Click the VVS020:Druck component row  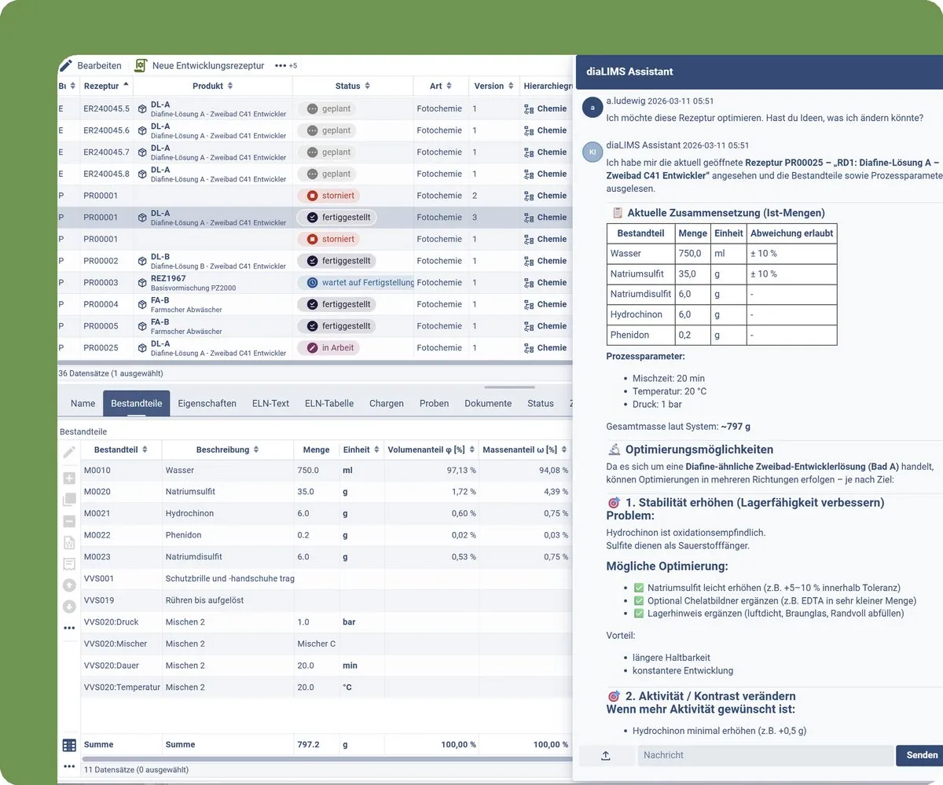pyautogui.click(x=326, y=622)
